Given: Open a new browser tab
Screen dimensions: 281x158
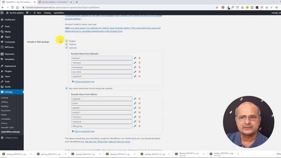Looking at the screenshot, I should pos(77,2).
